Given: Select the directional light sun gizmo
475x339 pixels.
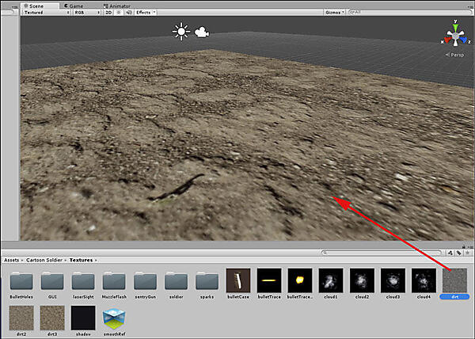Looking at the screenshot, I should pyautogui.click(x=183, y=32).
